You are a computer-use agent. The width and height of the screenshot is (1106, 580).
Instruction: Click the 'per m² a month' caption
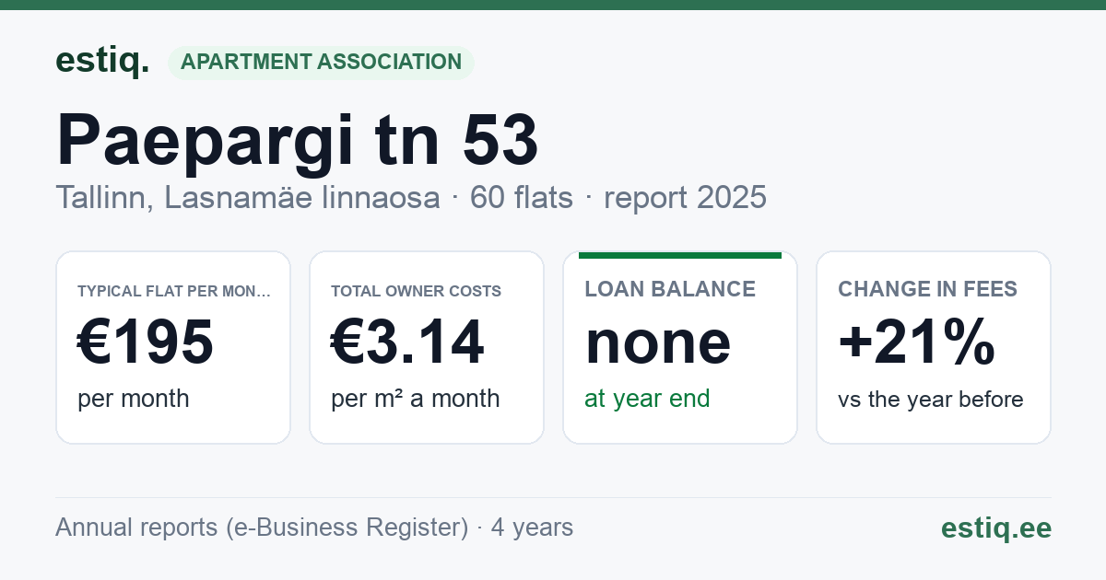(416, 399)
